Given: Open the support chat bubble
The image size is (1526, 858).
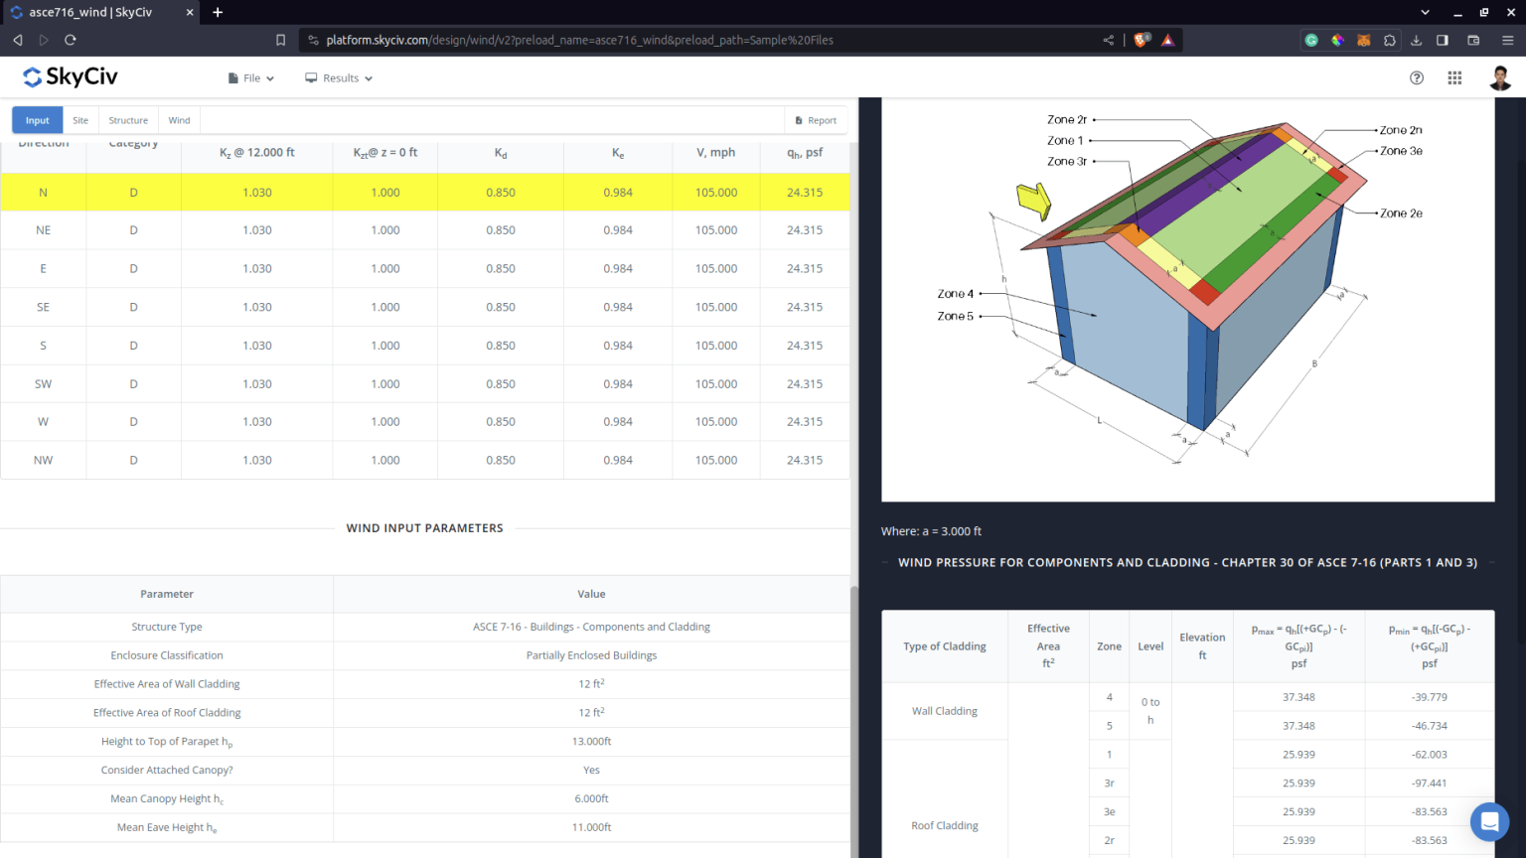Looking at the screenshot, I should 1489,821.
